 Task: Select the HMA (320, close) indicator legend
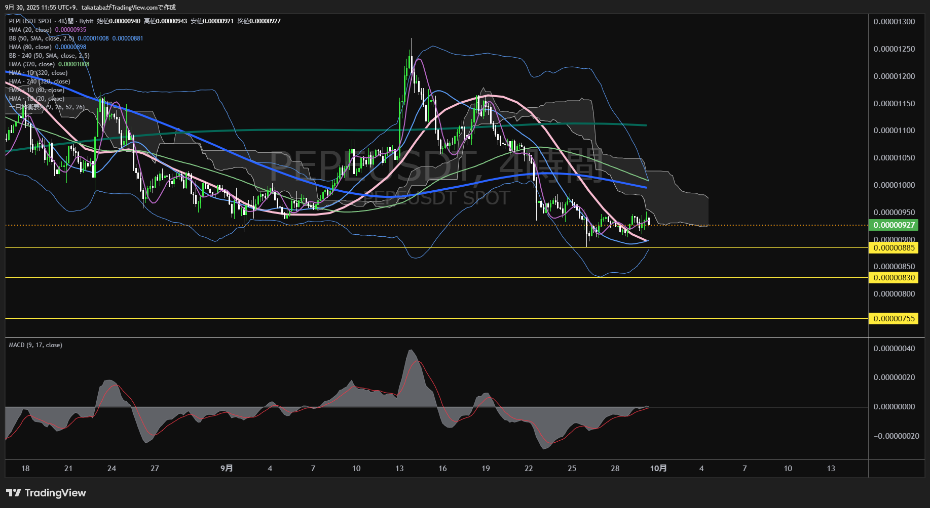pos(32,64)
